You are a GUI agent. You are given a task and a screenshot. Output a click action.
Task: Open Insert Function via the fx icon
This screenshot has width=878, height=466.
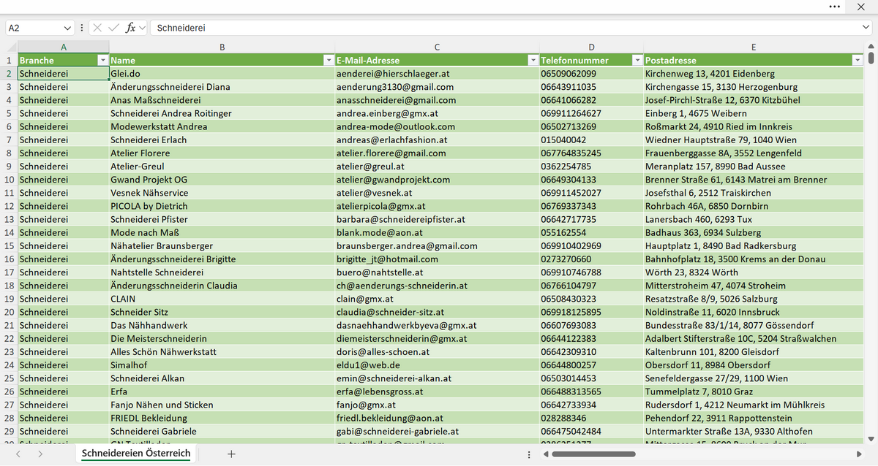[131, 28]
